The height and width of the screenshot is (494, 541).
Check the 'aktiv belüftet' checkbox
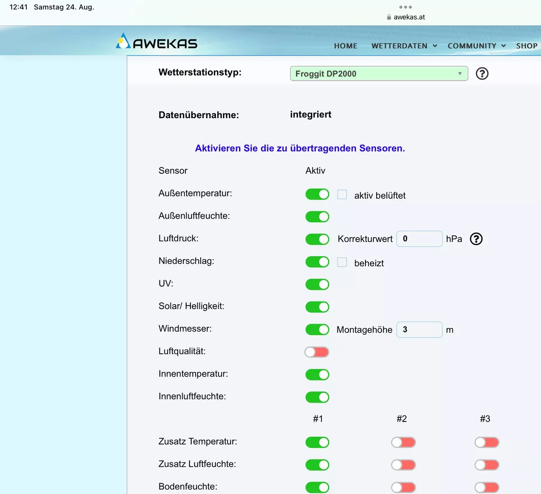pyautogui.click(x=342, y=194)
